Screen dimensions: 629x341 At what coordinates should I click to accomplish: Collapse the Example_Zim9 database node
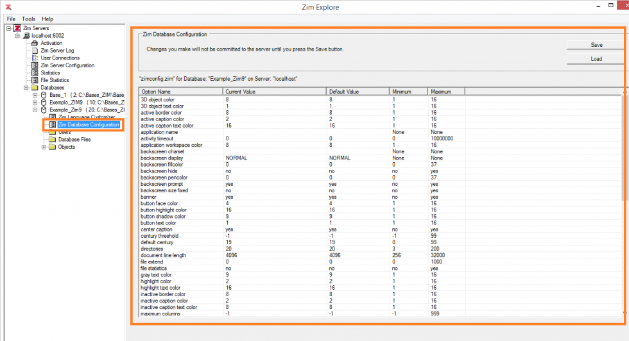[35, 110]
